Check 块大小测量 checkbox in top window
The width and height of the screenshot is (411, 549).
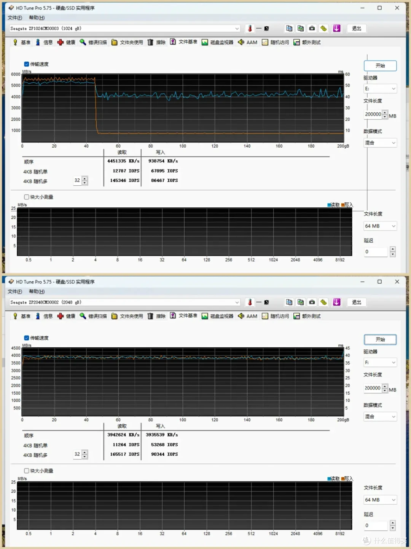[27, 197]
